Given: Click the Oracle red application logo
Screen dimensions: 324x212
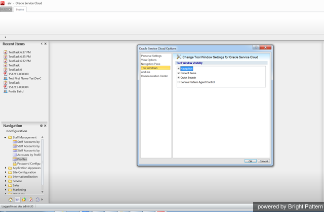Looking at the screenshot, I should pos(3,3).
